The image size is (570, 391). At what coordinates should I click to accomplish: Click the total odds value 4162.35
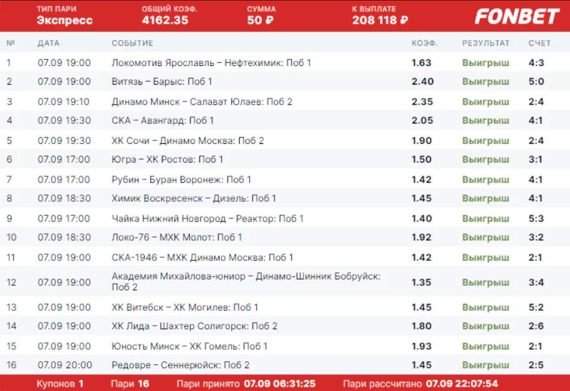coord(165,21)
